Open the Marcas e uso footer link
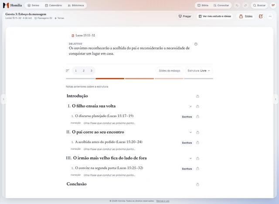This screenshot has width=279, height=204. [x=163, y=201]
